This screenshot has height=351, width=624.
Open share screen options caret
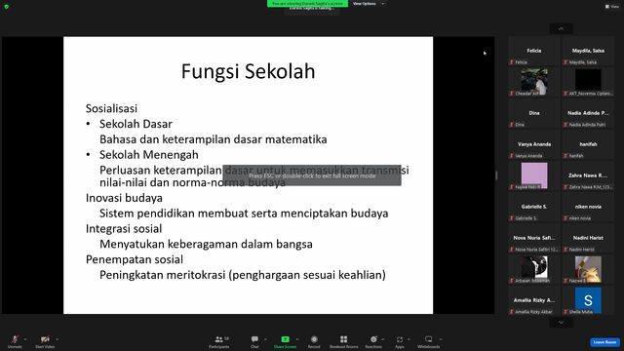[x=297, y=339]
